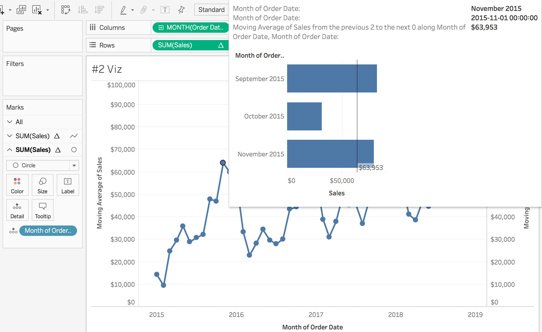542x332 pixels.
Task: Select the Month of Order.. detail pill
Action: 48,231
